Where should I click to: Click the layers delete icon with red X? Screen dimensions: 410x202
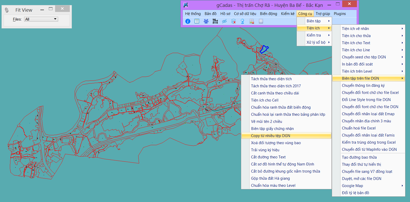[x=234, y=21]
